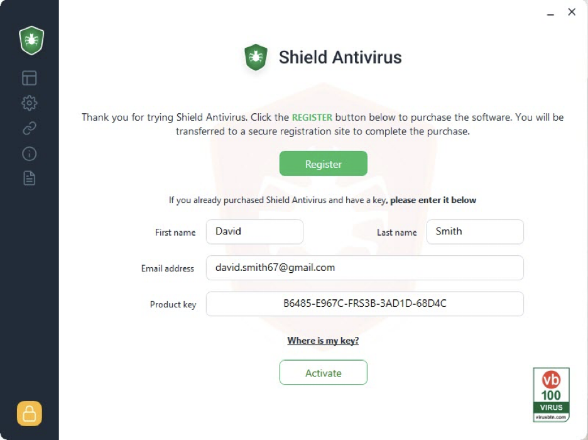This screenshot has width=588, height=440.
Task: Click the yellow padlock icon
Action: [x=30, y=414]
